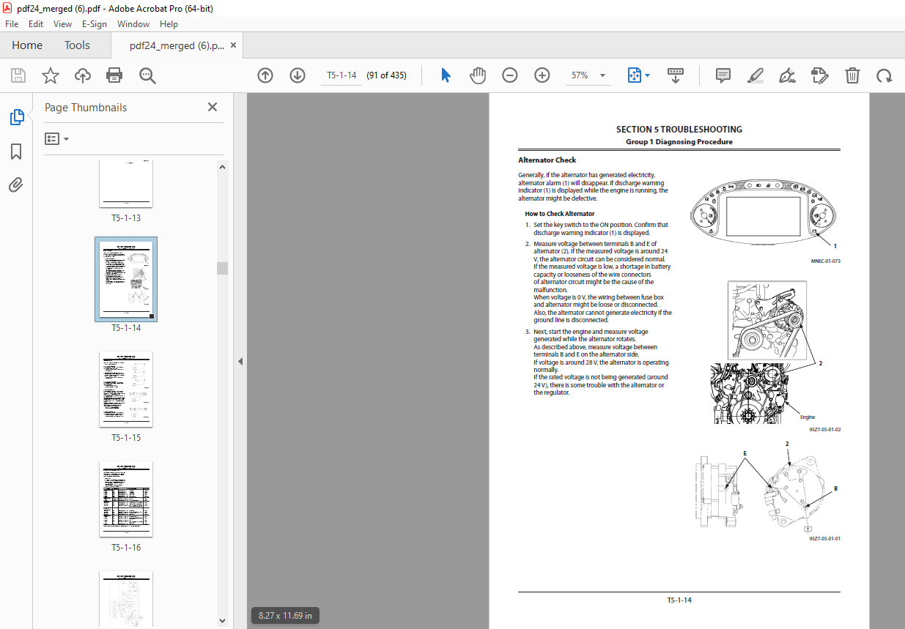Select the T5-1-16 page thumbnail
Image resolution: width=905 pixels, height=629 pixels.
coord(126,499)
